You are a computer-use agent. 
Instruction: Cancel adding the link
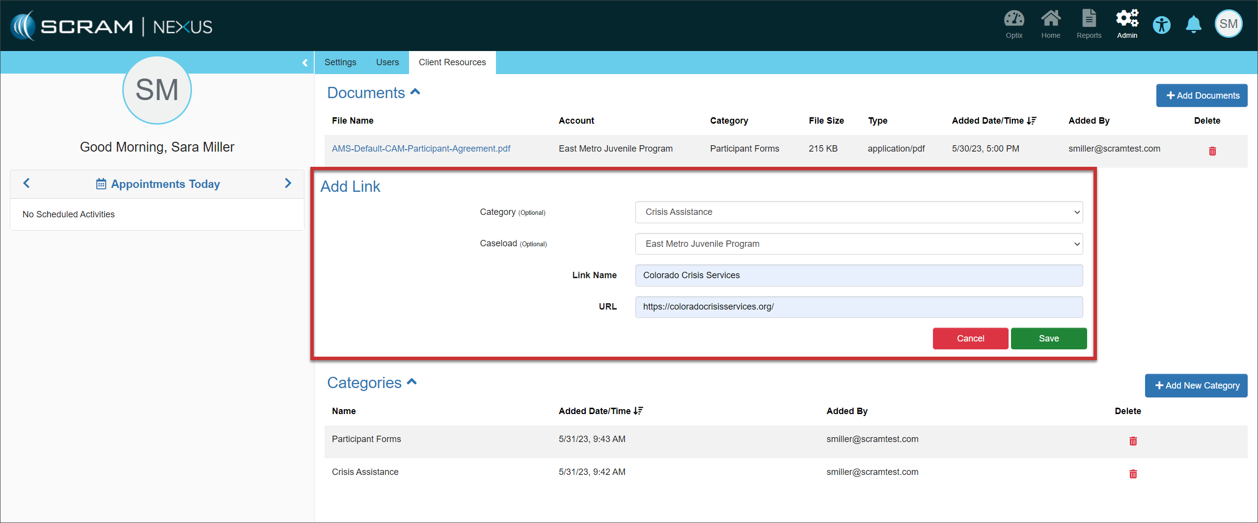point(970,339)
